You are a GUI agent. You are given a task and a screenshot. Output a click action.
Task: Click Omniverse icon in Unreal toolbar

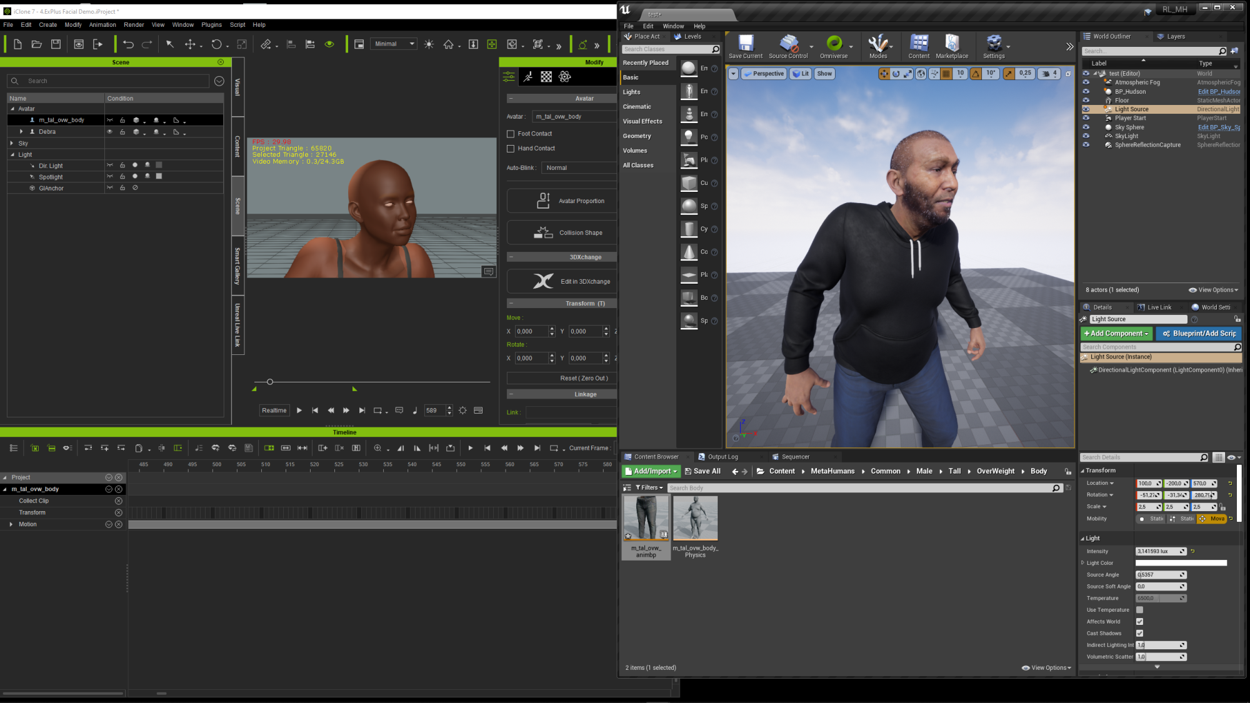pos(834,47)
